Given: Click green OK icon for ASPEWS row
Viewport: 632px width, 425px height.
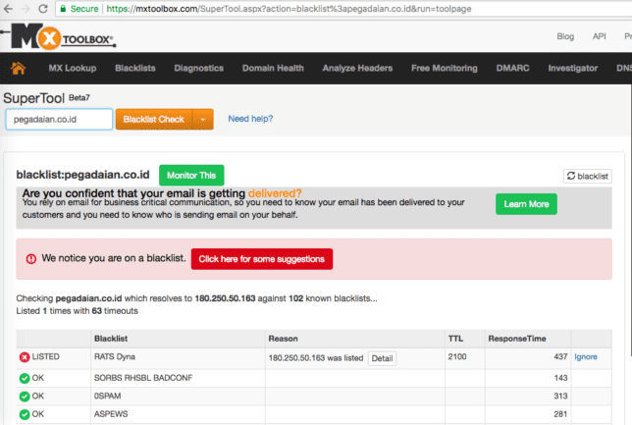Looking at the screenshot, I should [x=25, y=415].
